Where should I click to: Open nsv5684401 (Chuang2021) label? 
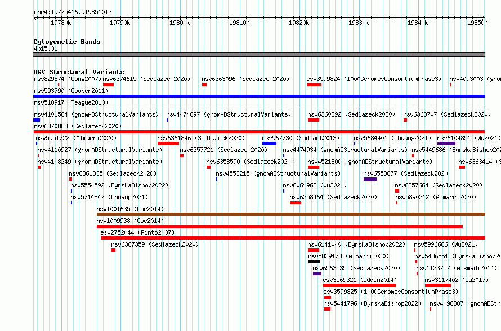(x=392, y=138)
